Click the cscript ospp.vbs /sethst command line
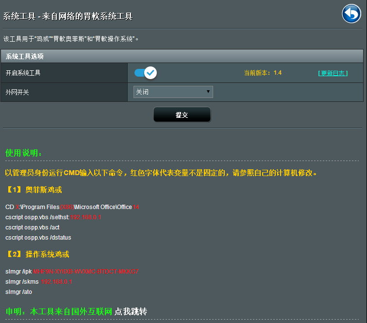 (53, 217)
